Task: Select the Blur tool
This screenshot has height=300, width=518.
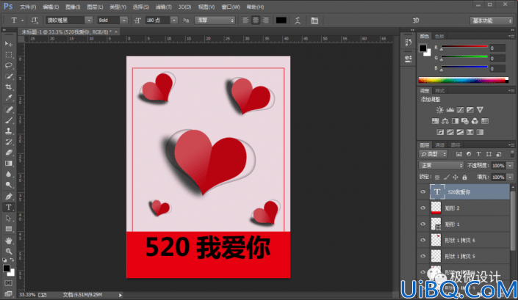Action: (9, 174)
